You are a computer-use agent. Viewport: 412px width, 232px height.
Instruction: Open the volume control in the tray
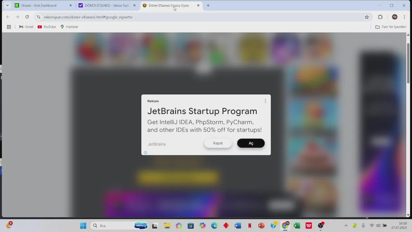[378, 226]
